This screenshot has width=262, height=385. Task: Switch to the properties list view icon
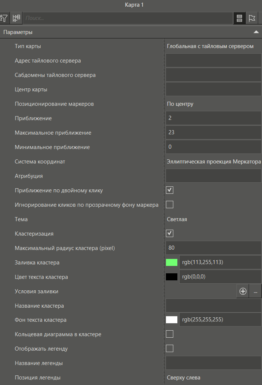tap(239, 18)
